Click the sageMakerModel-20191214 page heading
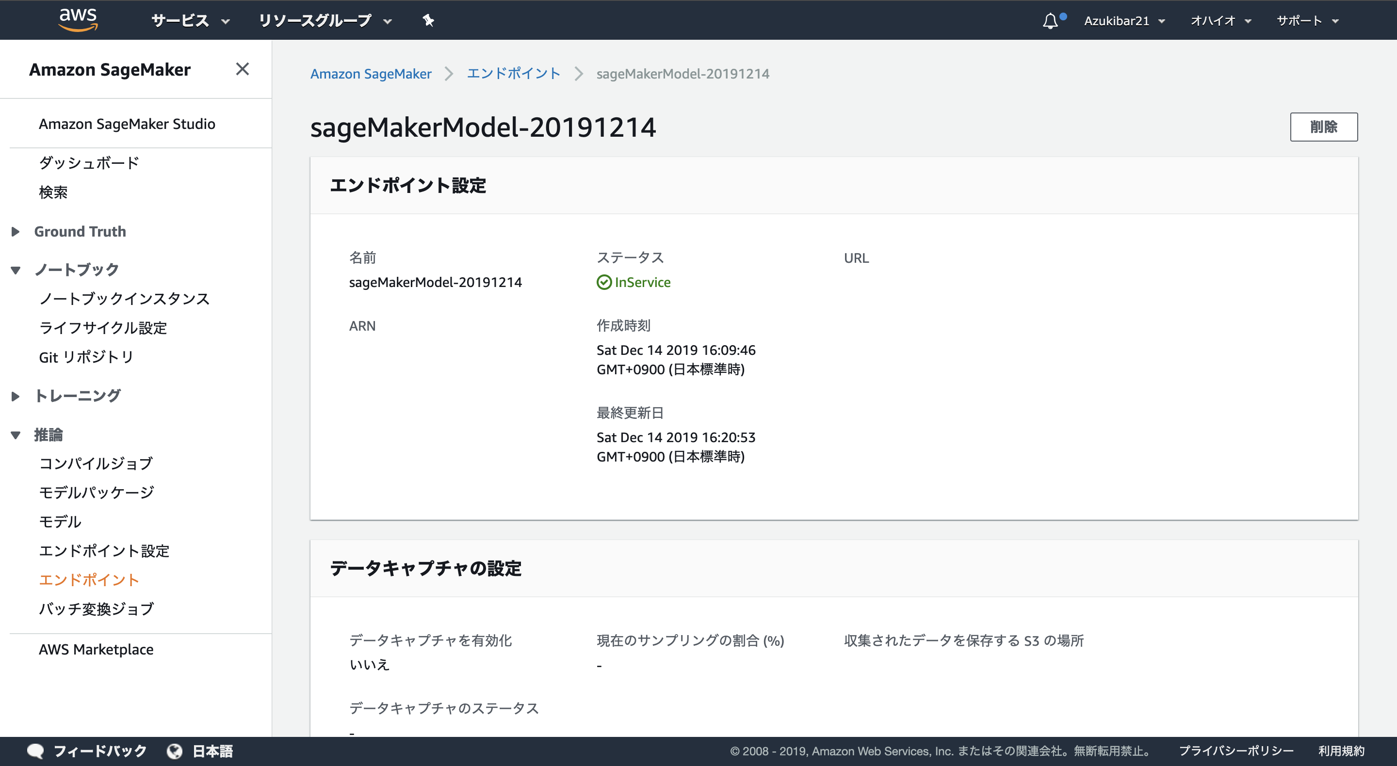 pos(483,128)
